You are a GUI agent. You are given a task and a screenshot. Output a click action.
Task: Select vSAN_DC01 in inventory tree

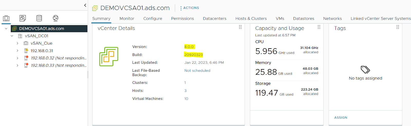pyautogui.click(x=36, y=36)
